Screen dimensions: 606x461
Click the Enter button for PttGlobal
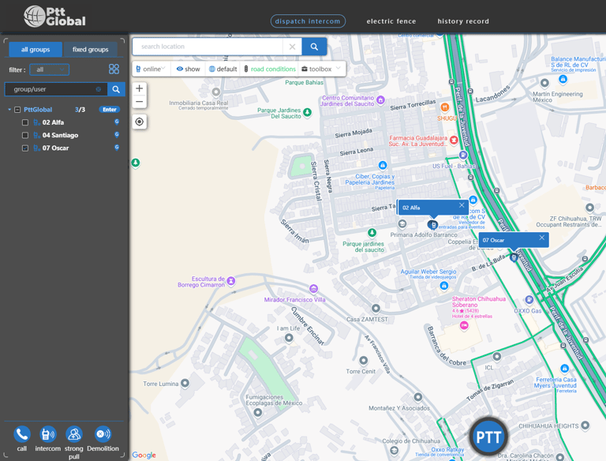[x=110, y=110]
